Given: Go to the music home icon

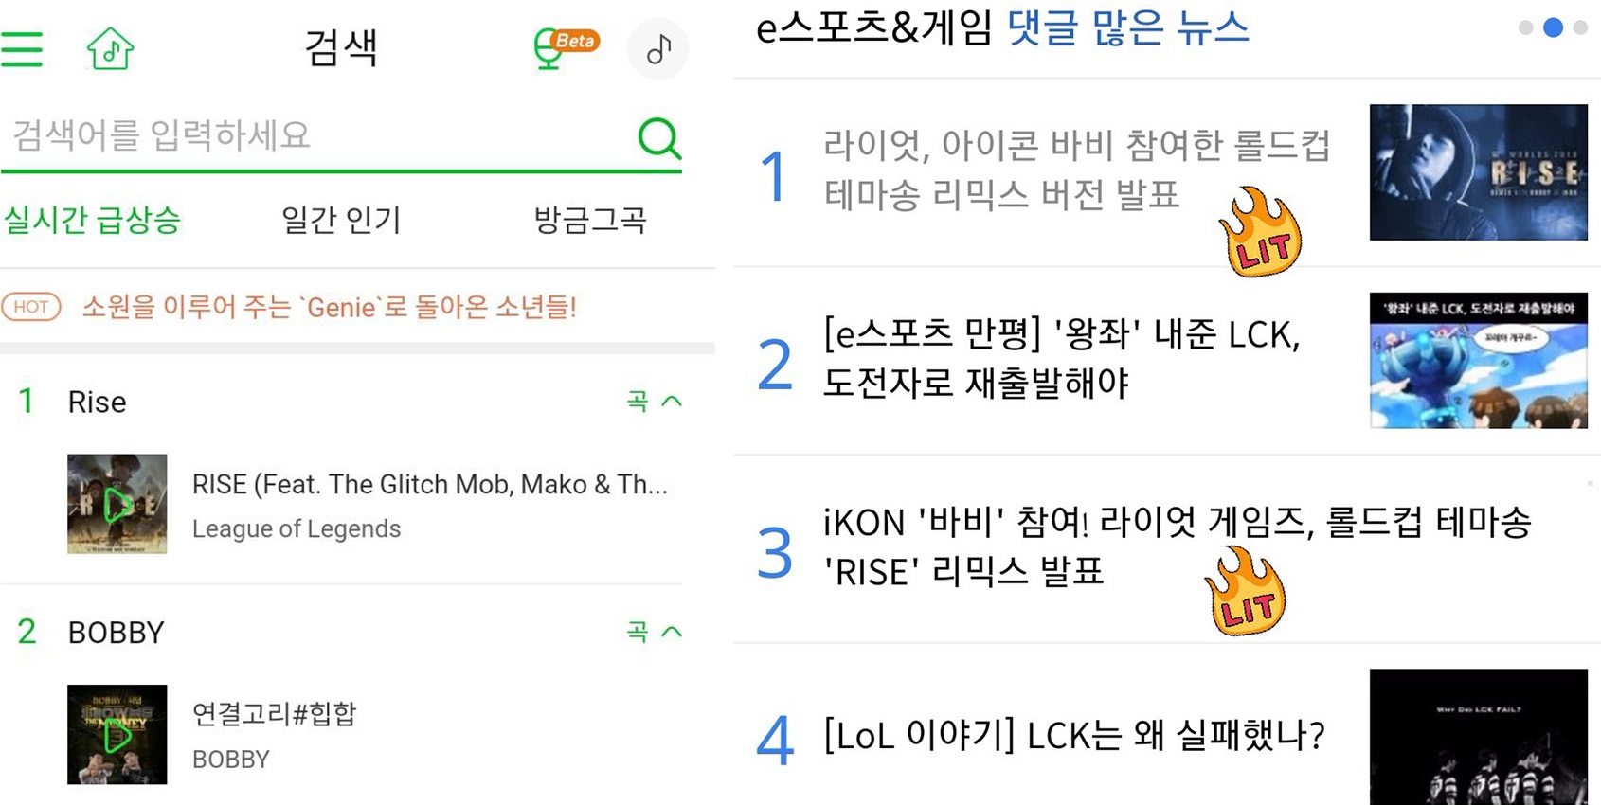Looking at the screenshot, I should (110, 48).
